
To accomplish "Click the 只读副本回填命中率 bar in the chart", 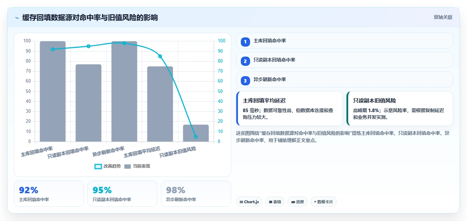I will pos(88,103).
